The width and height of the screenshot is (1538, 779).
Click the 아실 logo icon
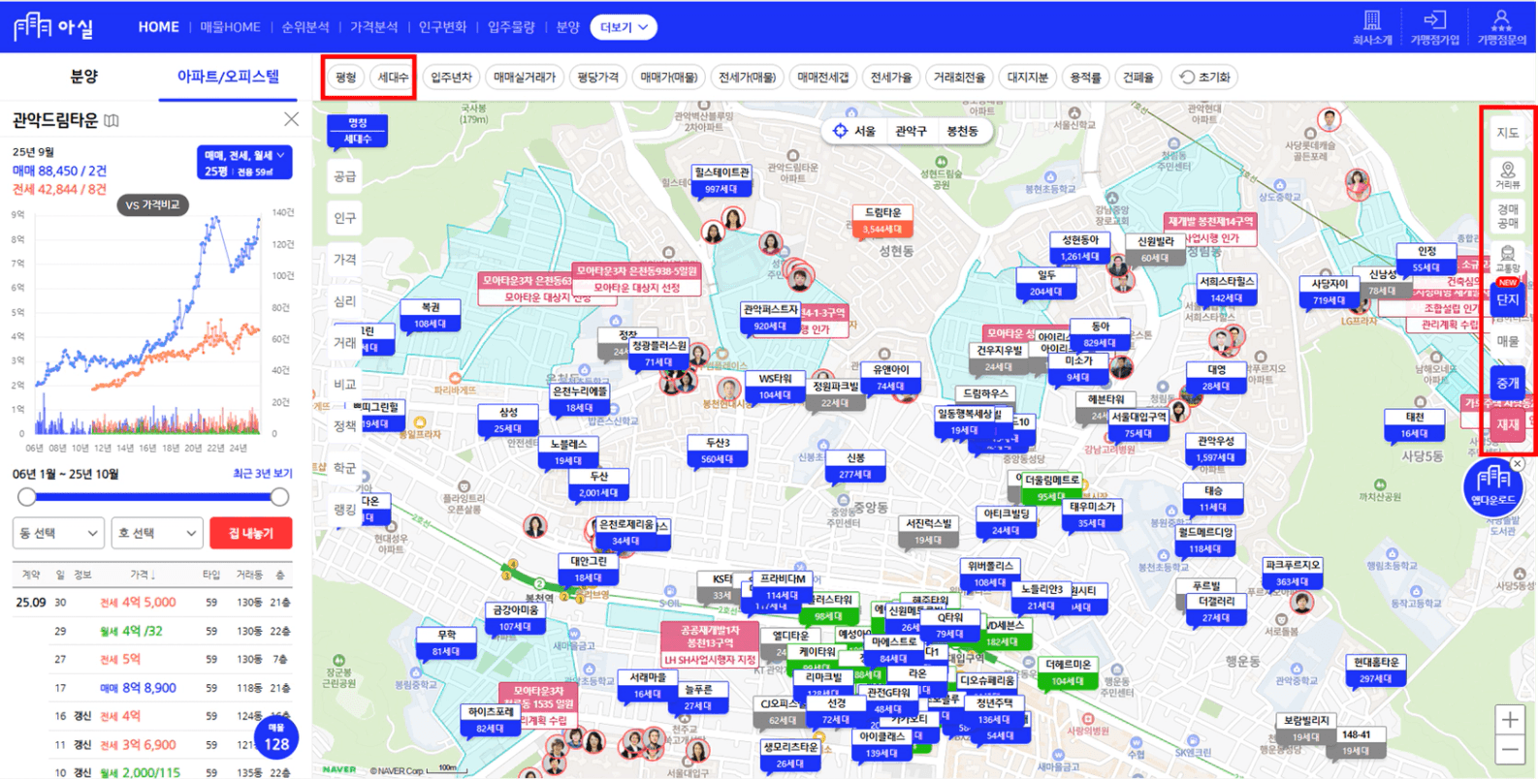[x=33, y=26]
